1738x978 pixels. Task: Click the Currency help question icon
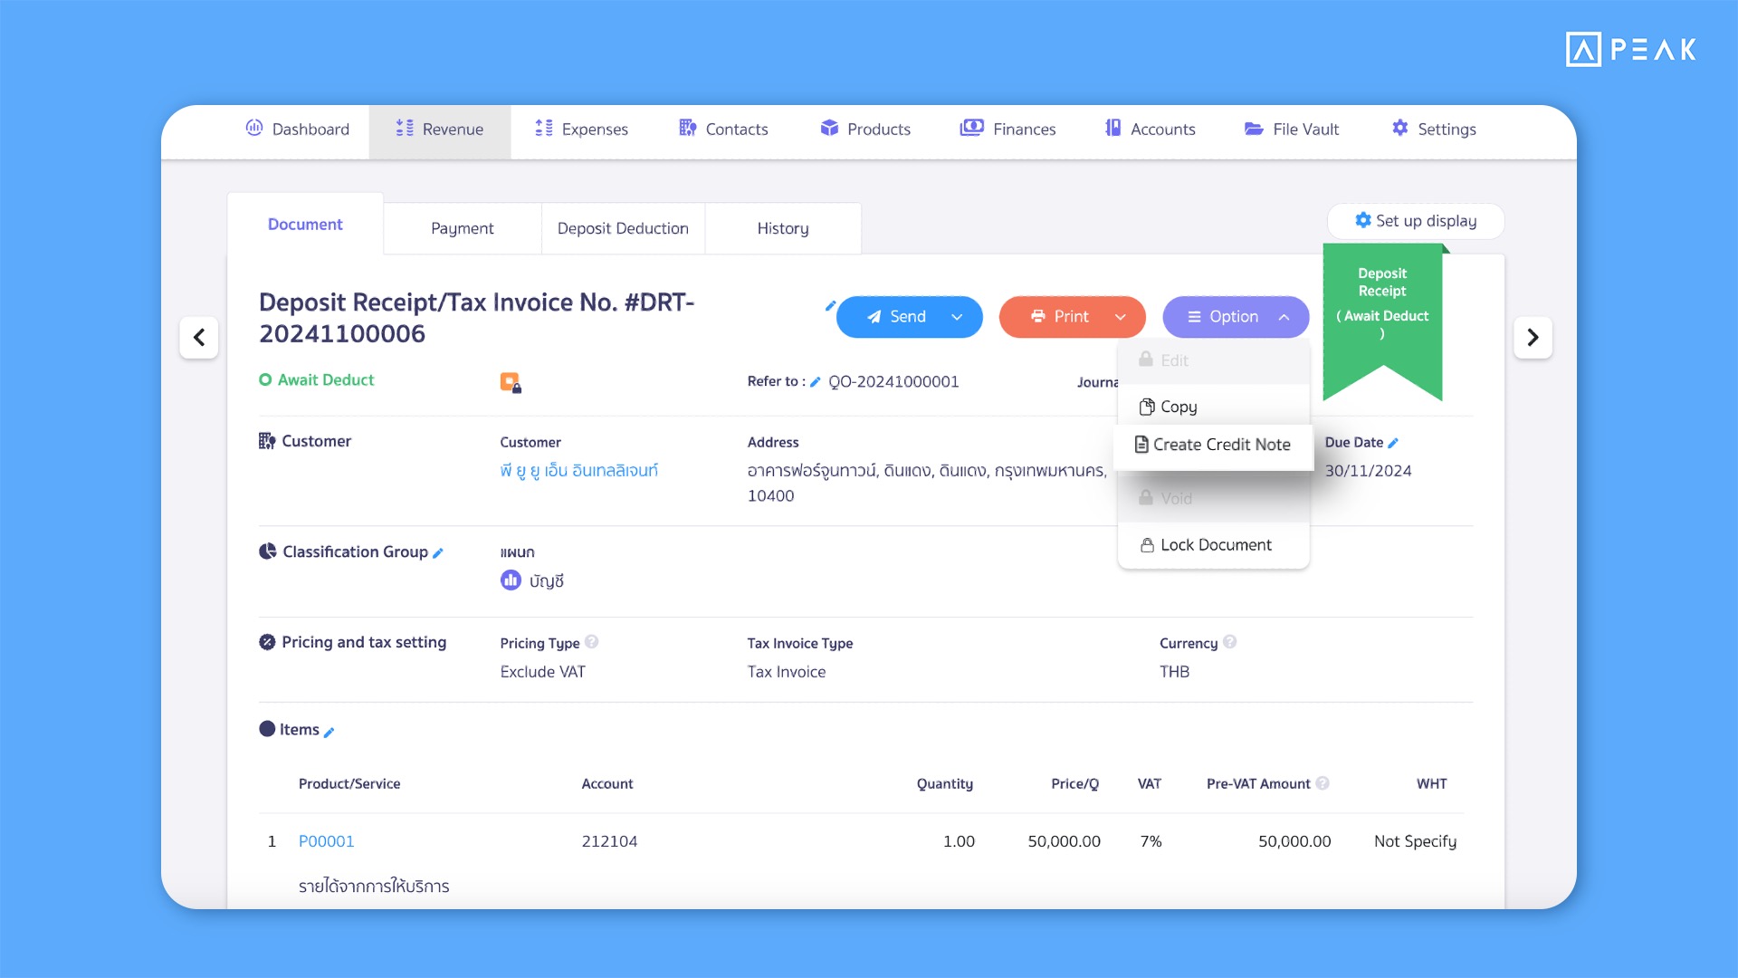pyautogui.click(x=1229, y=642)
